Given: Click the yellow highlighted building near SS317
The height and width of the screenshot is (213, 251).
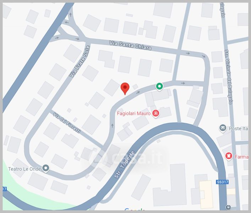Looking at the screenshot, I should (x=206, y=194).
